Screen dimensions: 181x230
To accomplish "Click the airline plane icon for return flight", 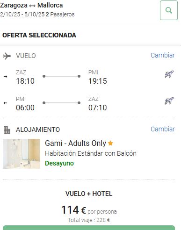I will tap(169, 101).
